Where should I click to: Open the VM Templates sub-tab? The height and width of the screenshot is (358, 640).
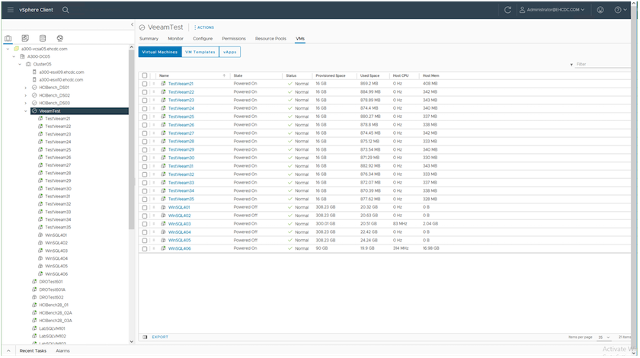(x=199, y=52)
